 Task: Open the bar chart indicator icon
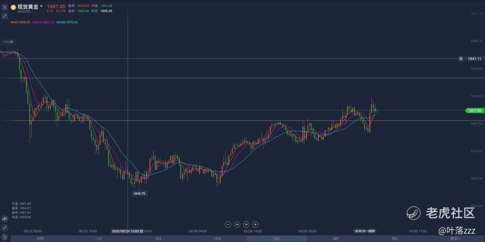point(5,218)
